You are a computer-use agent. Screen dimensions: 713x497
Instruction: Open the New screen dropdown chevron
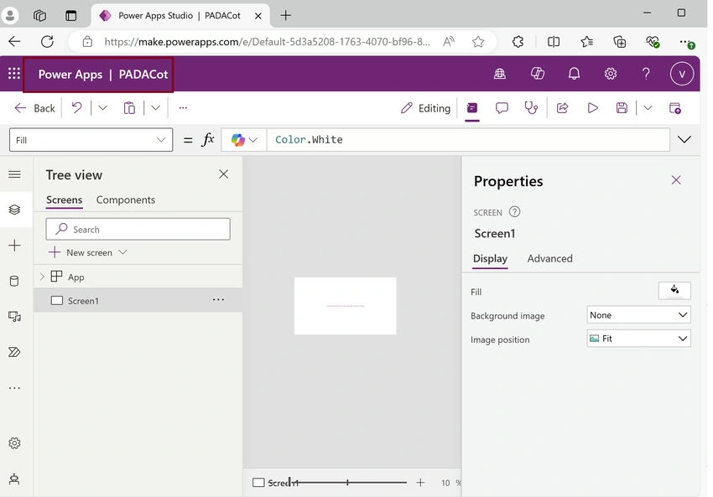(122, 251)
